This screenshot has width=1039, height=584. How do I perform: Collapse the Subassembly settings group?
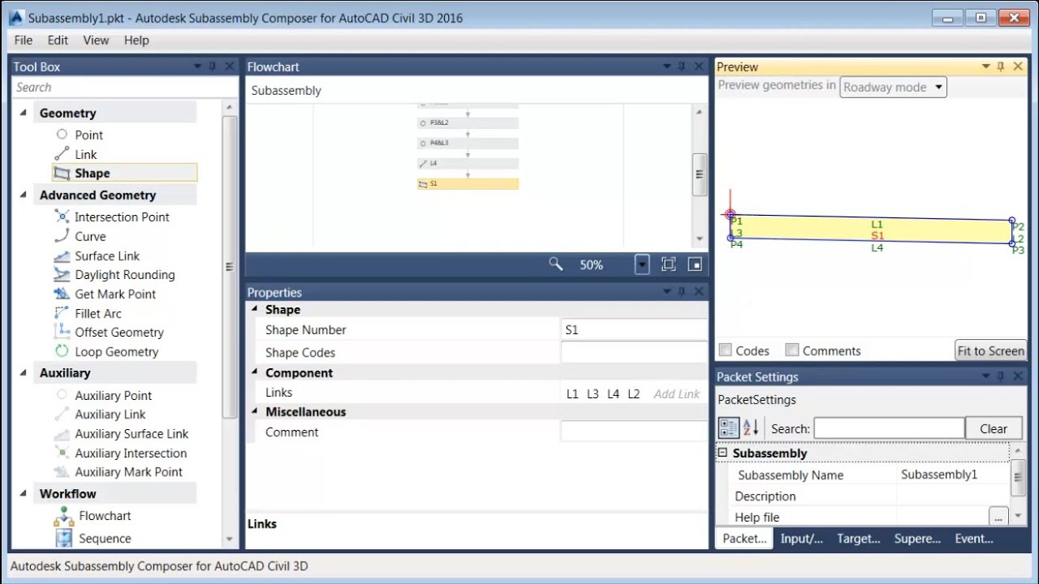coord(722,453)
